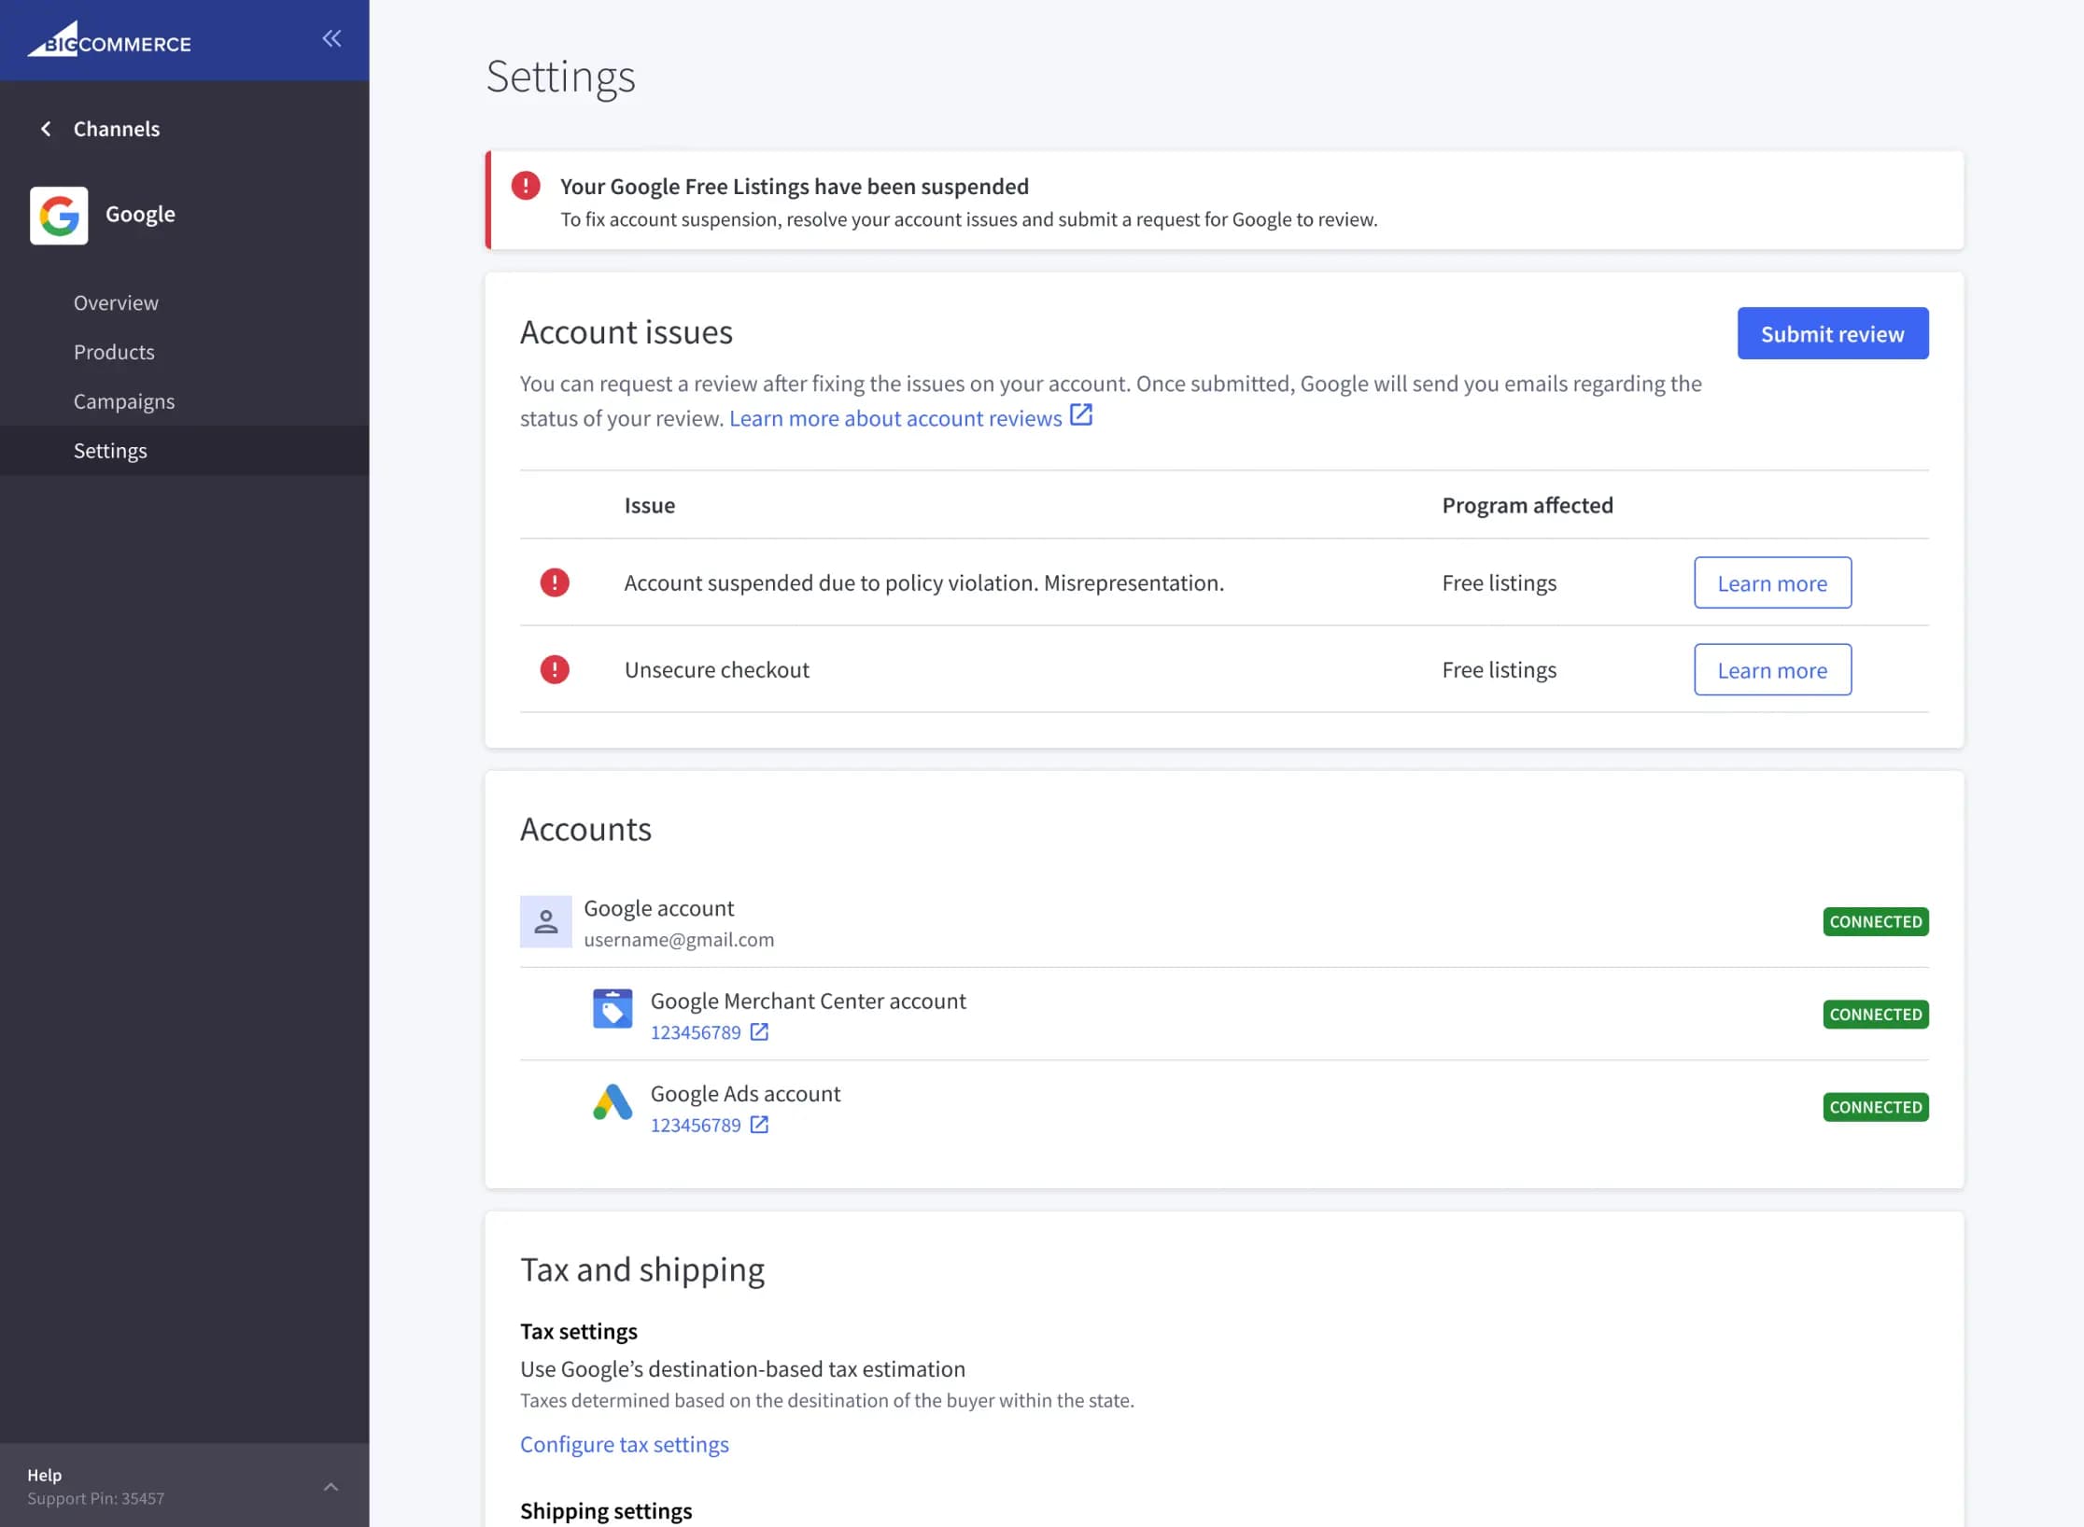Click the Accounts heading
Viewport: 2084px width, 1527px height.
click(x=585, y=829)
